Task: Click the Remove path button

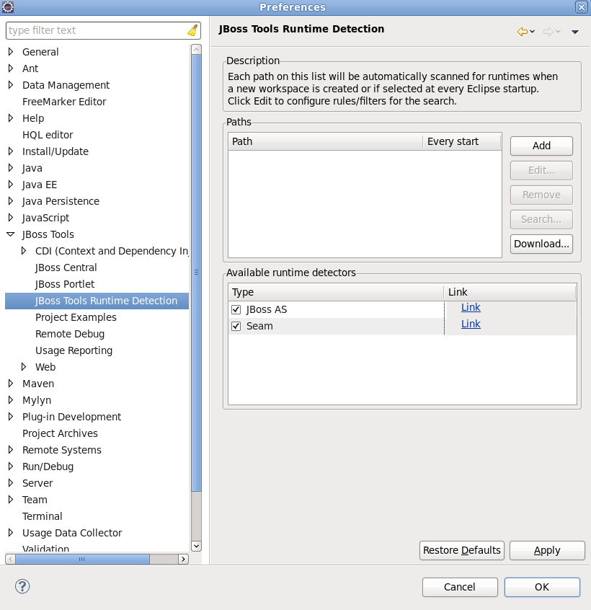Action: pos(541,195)
